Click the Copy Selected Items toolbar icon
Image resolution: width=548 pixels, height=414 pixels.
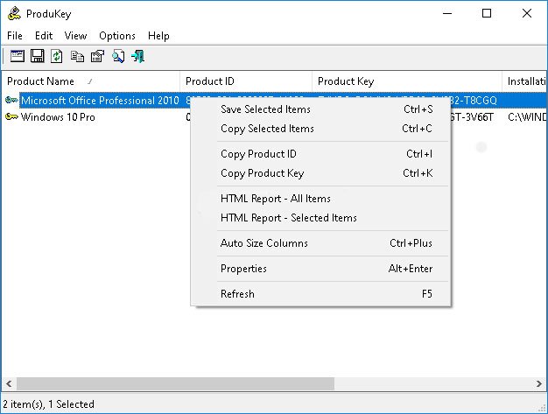point(77,57)
